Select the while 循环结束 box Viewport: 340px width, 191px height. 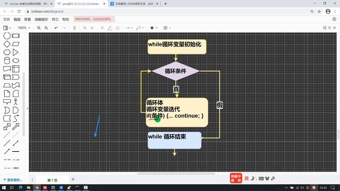(174, 140)
